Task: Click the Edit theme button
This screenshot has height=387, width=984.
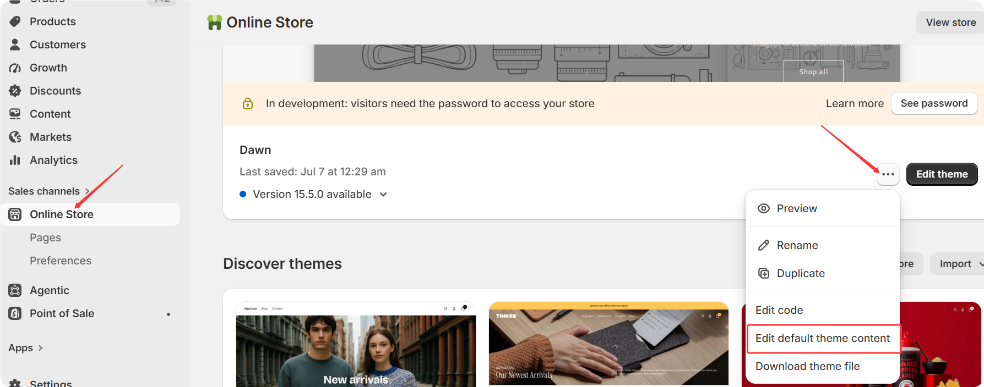Action: pyautogui.click(x=942, y=174)
